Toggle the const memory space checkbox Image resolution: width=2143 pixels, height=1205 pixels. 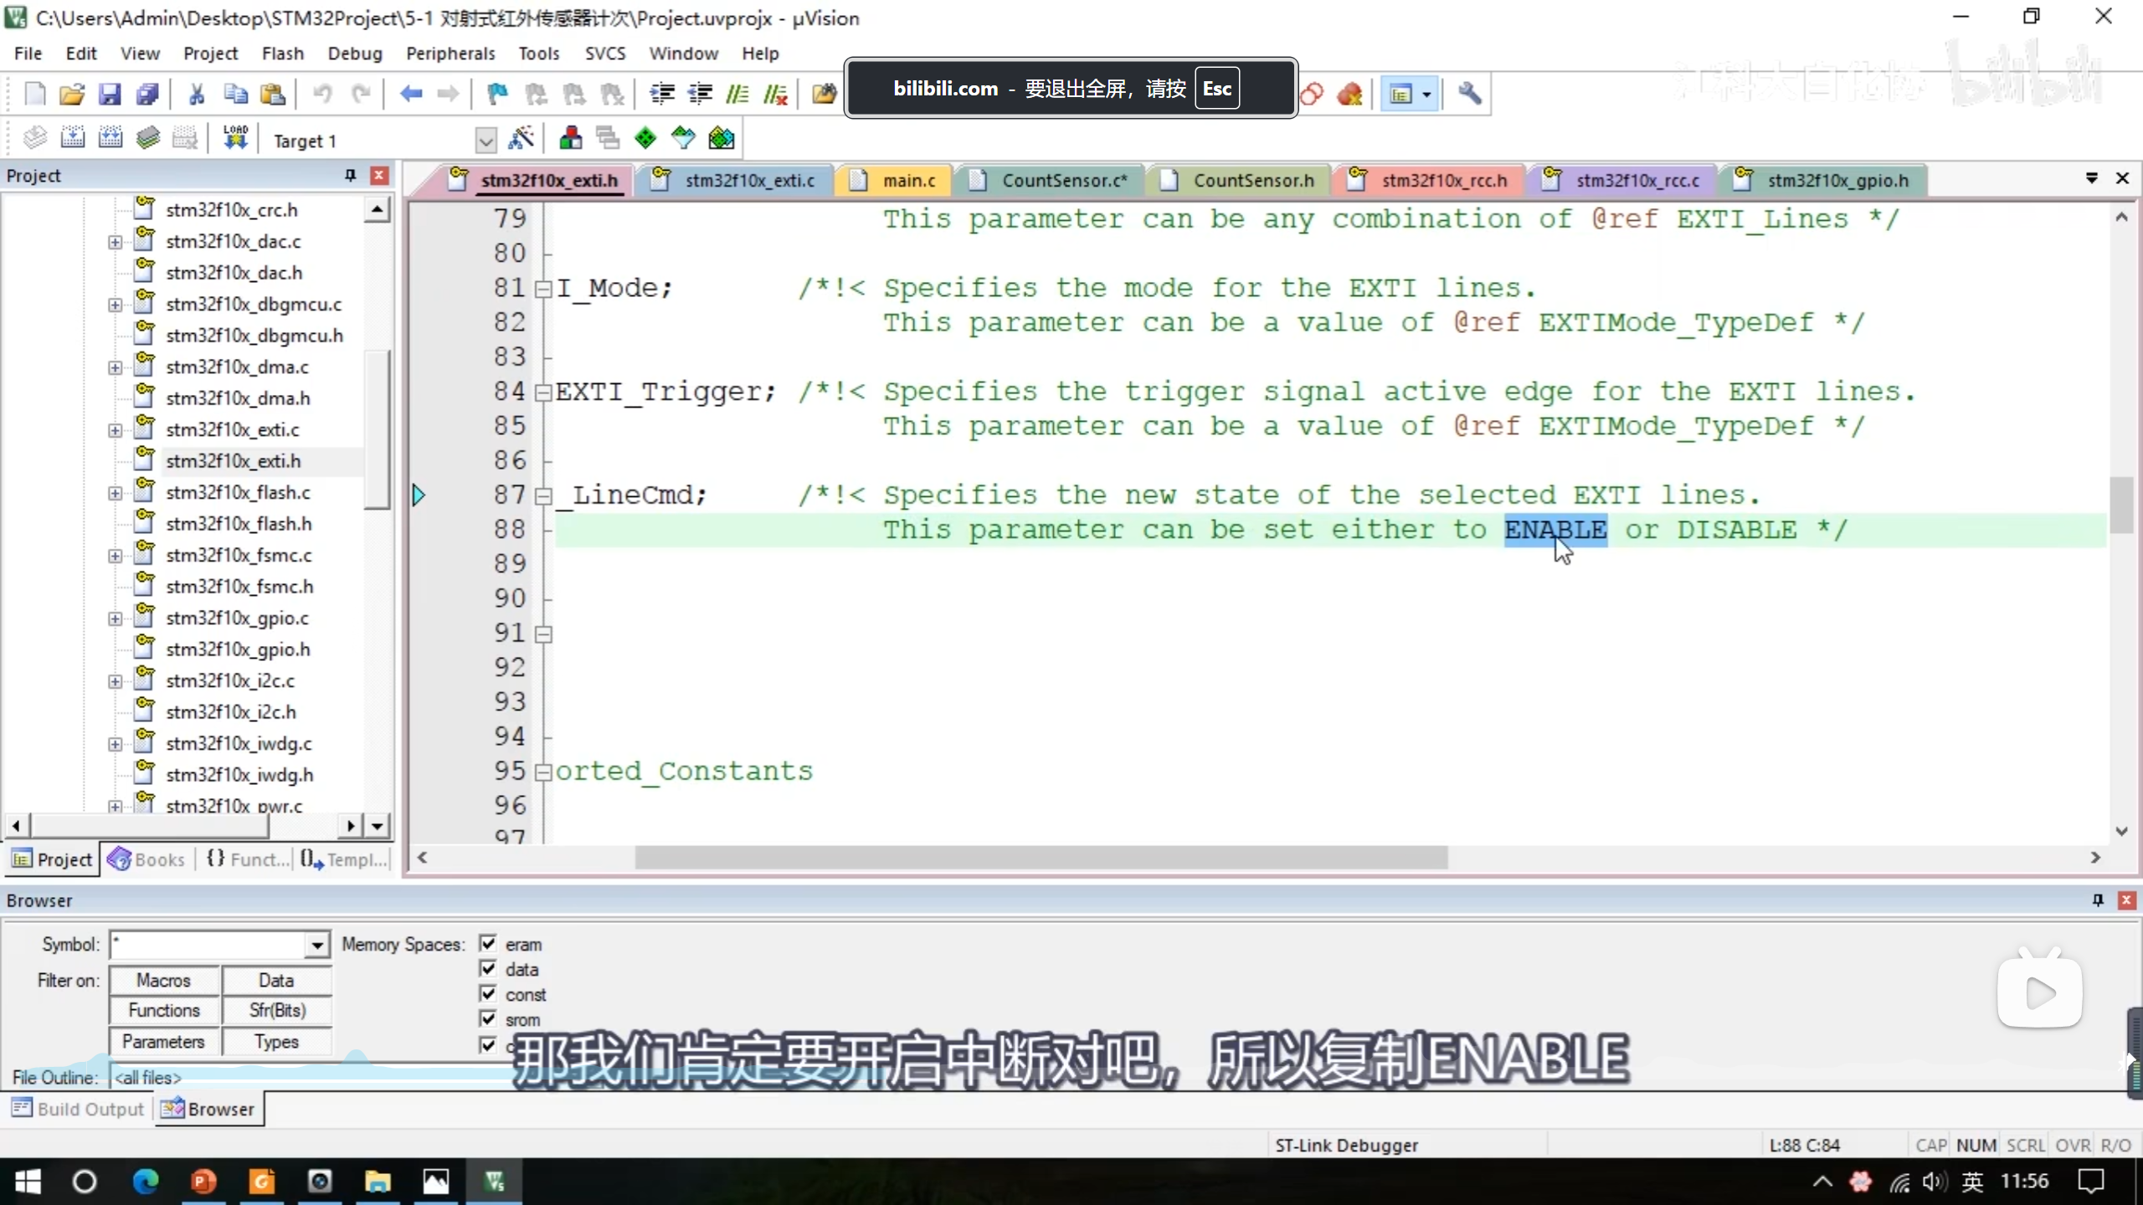(x=488, y=994)
